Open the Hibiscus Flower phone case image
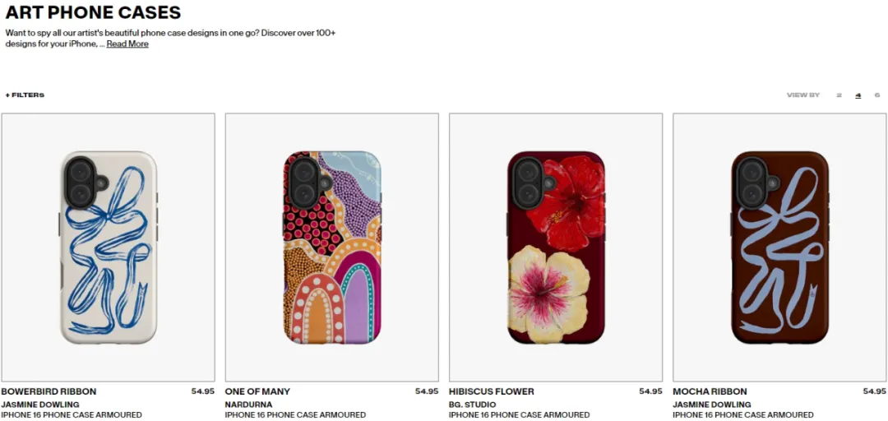The width and height of the screenshot is (888, 421). [556, 247]
